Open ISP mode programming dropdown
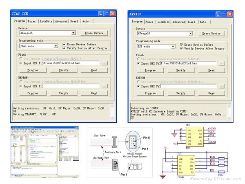 point(173,47)
